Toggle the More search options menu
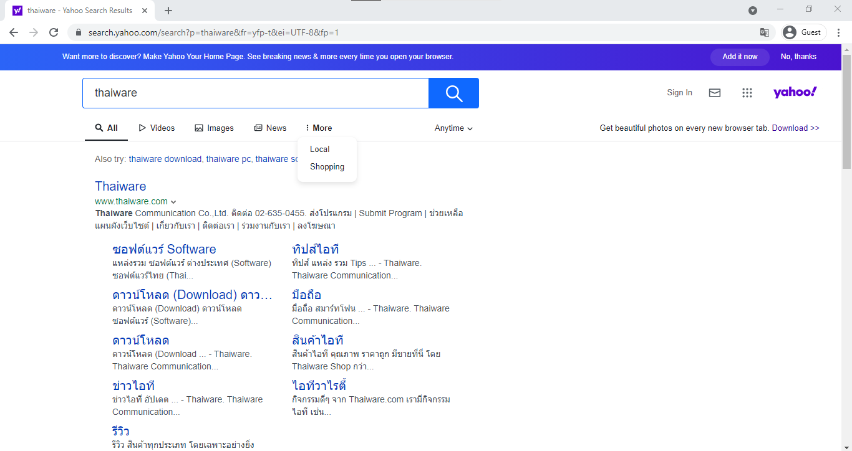 pyautogui.click(x=319, y=128)
